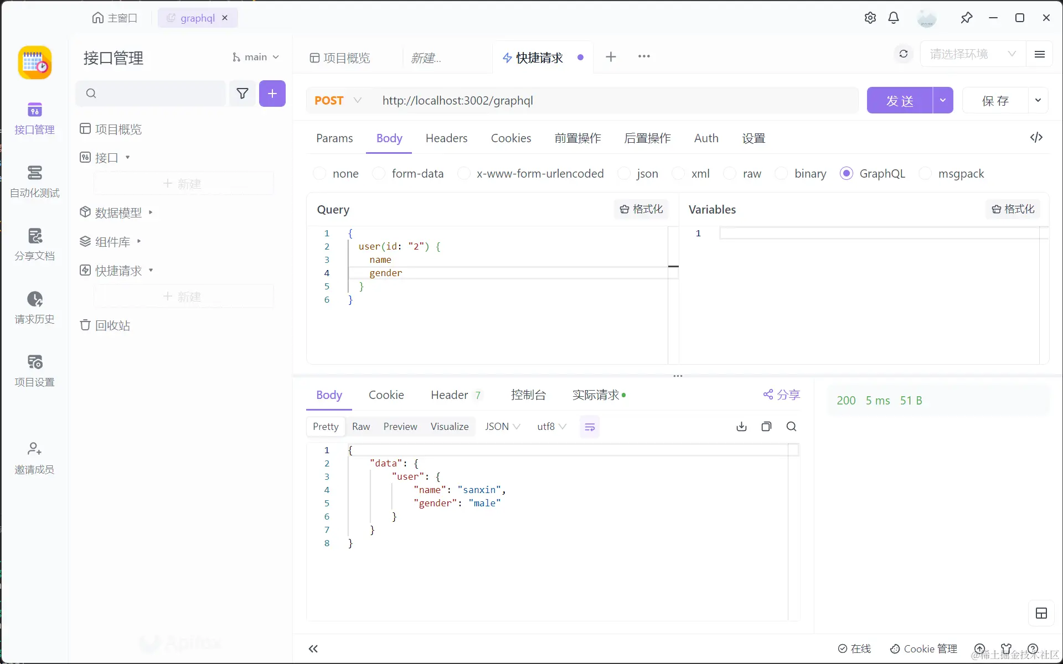Click the code snippet icon
Screen dimensions: 1063x664
click(1036, 137)
